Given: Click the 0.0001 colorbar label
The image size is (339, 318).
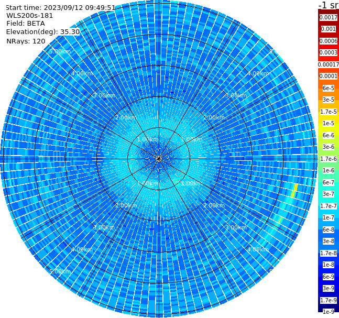Looking at the screenshot, I should 329,76.
